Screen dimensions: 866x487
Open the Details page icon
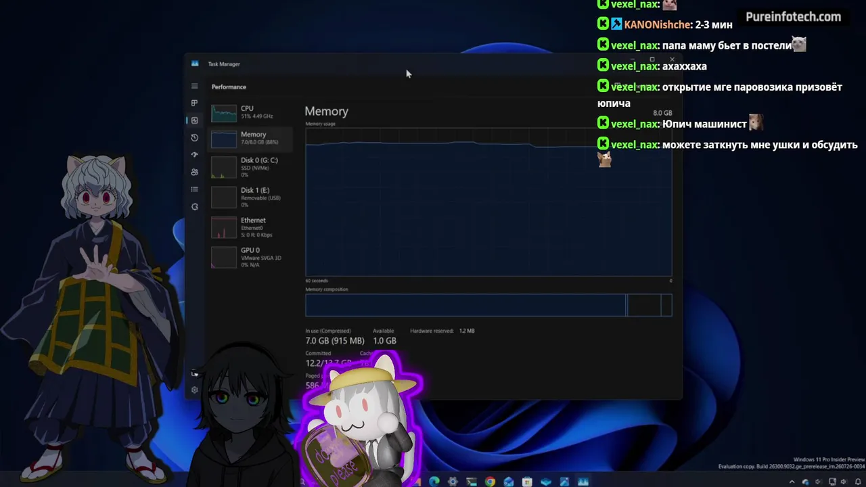tap(194, 189)
